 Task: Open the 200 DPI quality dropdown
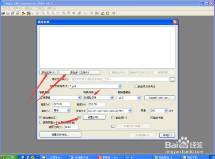click(166, 111)
